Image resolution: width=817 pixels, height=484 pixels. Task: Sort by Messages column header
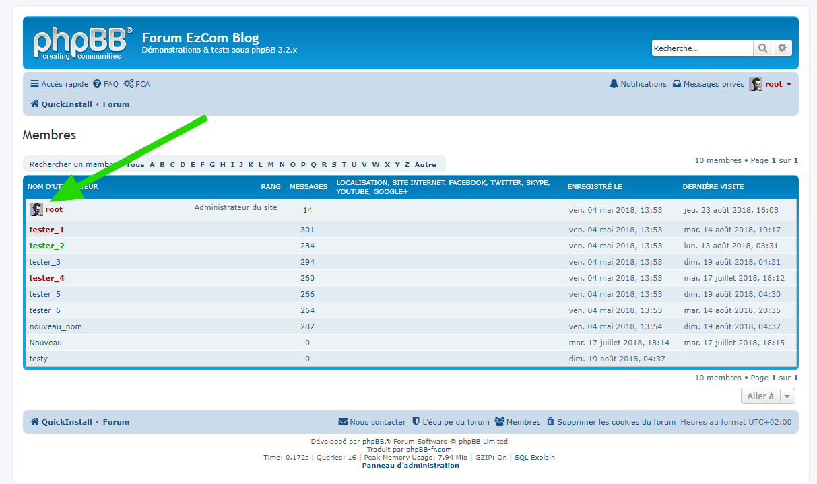(x=308, y=186)
